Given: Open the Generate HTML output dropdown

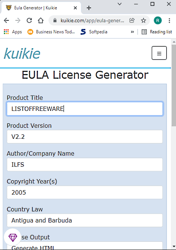Looking at the screenshot, I should coord(84,246).
